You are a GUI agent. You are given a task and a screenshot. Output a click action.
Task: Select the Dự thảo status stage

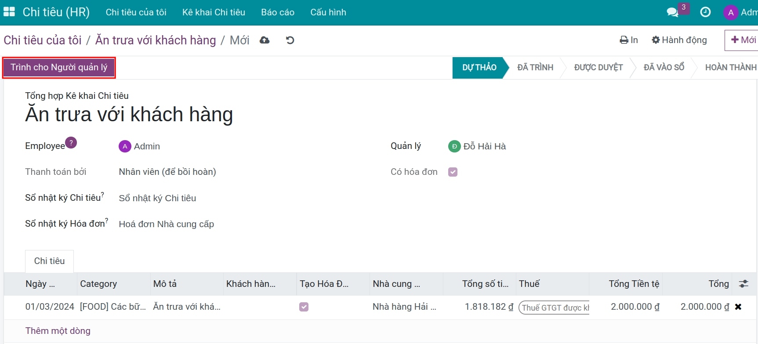click(479, 67)
